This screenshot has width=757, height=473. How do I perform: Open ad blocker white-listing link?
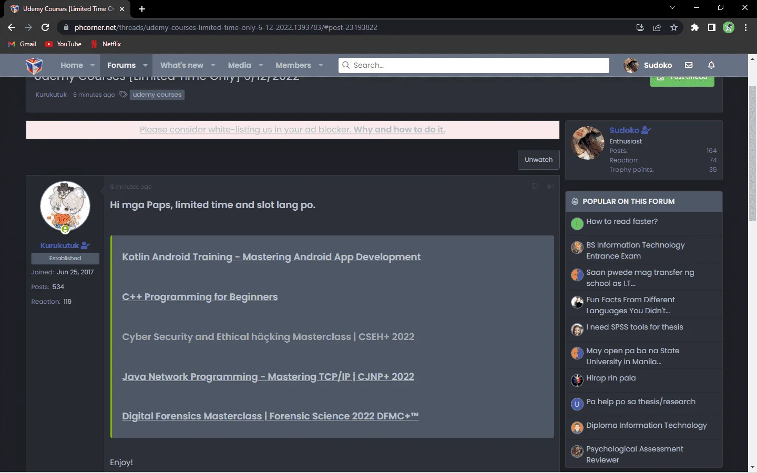pos(292,129)
